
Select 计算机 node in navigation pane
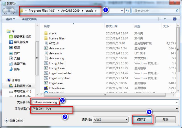click(13, 80)
